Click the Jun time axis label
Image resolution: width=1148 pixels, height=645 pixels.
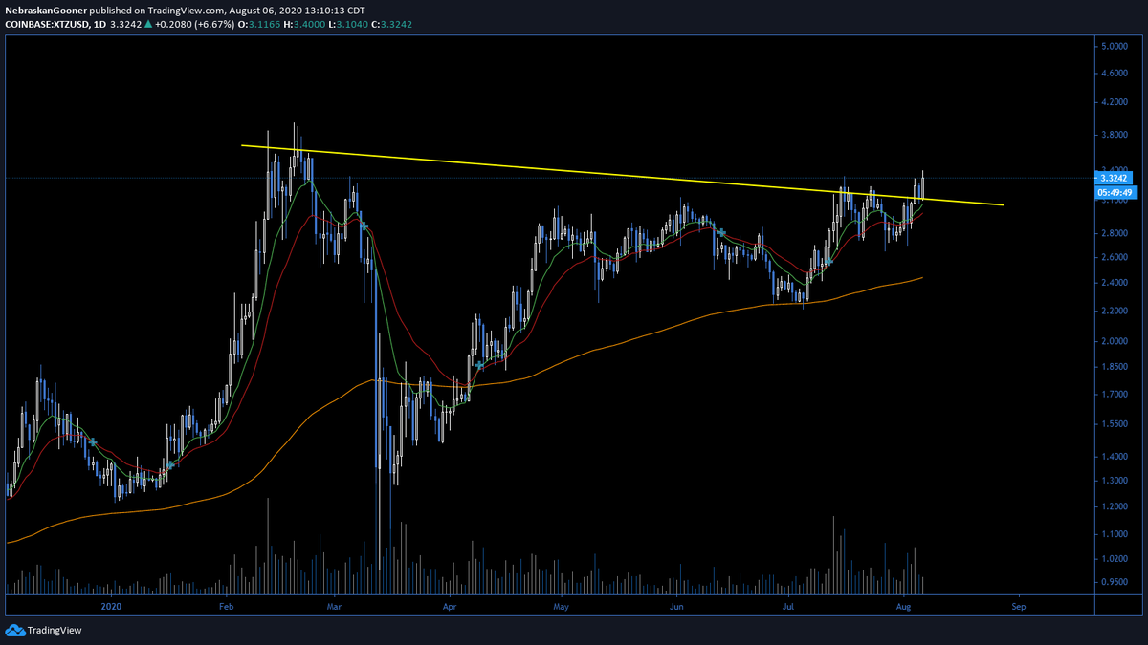[x=676, y=606]
